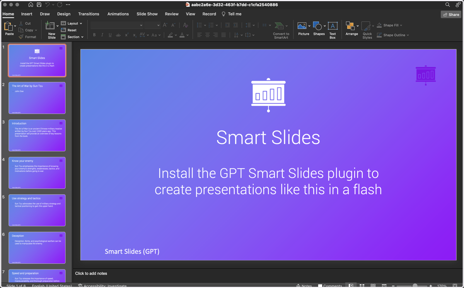Open the Insert tab
The image size is (464, 288).
click(27, 14)
